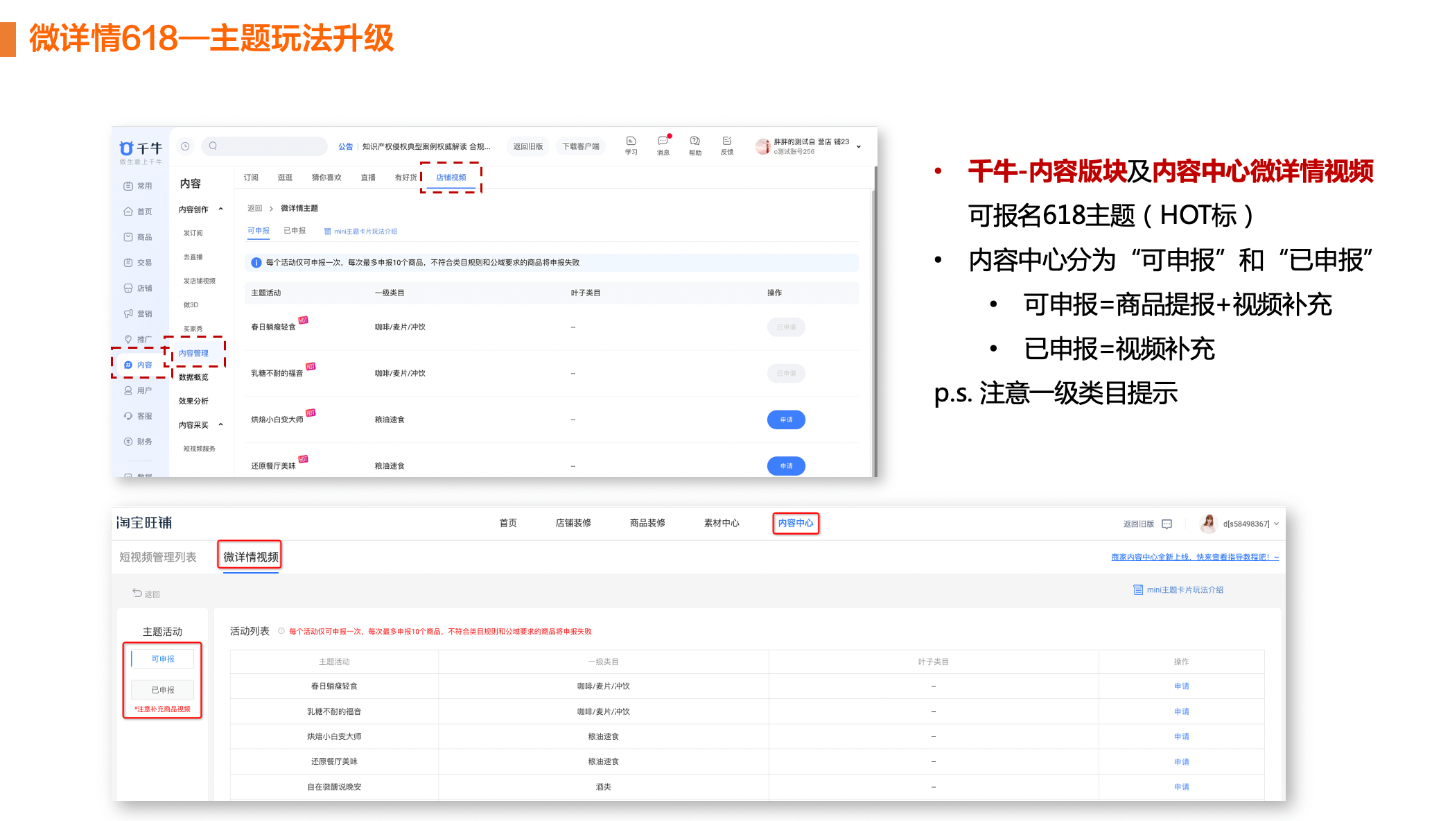
Task: Open the 内容中心 menu in 淘宝旺铺
Action: coord(795,523)
